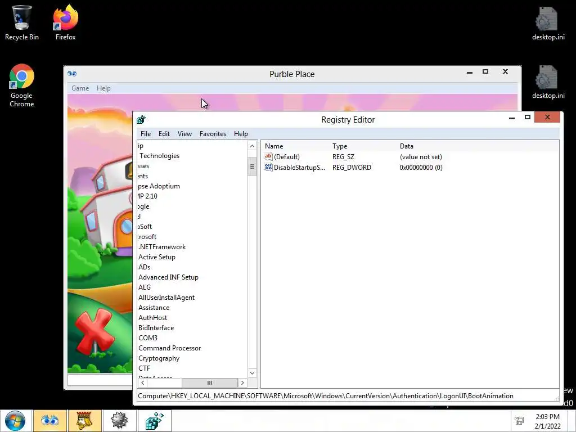
Task: Click the tree scroll down arrow
Action: click(252, 373)
